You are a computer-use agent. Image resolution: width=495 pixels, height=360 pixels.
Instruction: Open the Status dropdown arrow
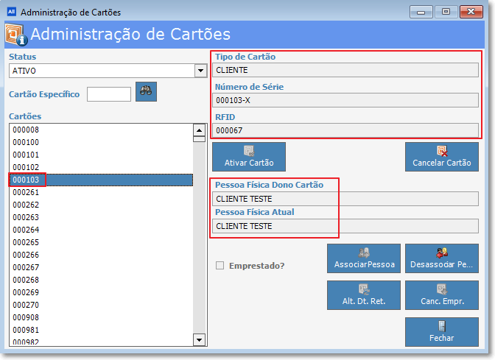pyautogui.click(x=200, y=71)
